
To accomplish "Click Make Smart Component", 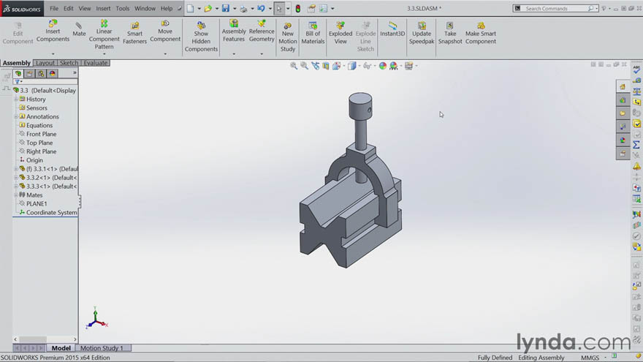I will click(481, 33).
